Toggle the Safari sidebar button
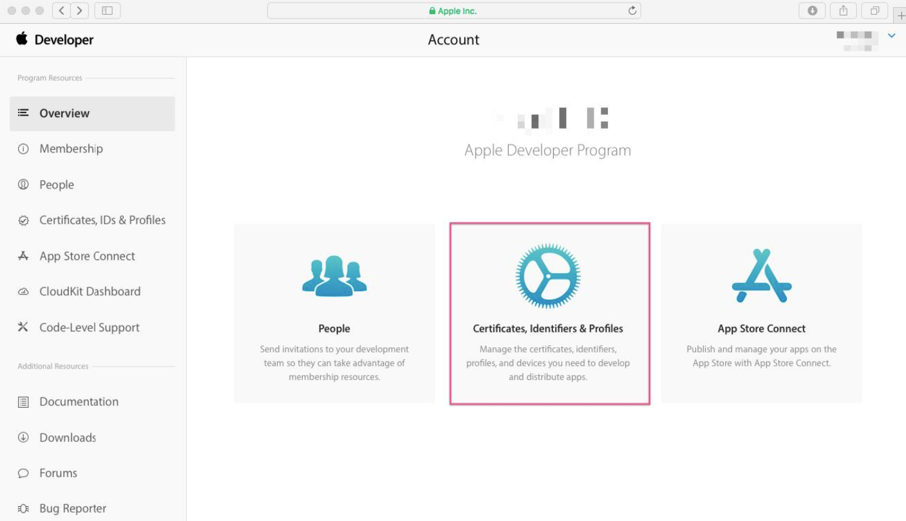906x521 pixels. click(107, 10)
